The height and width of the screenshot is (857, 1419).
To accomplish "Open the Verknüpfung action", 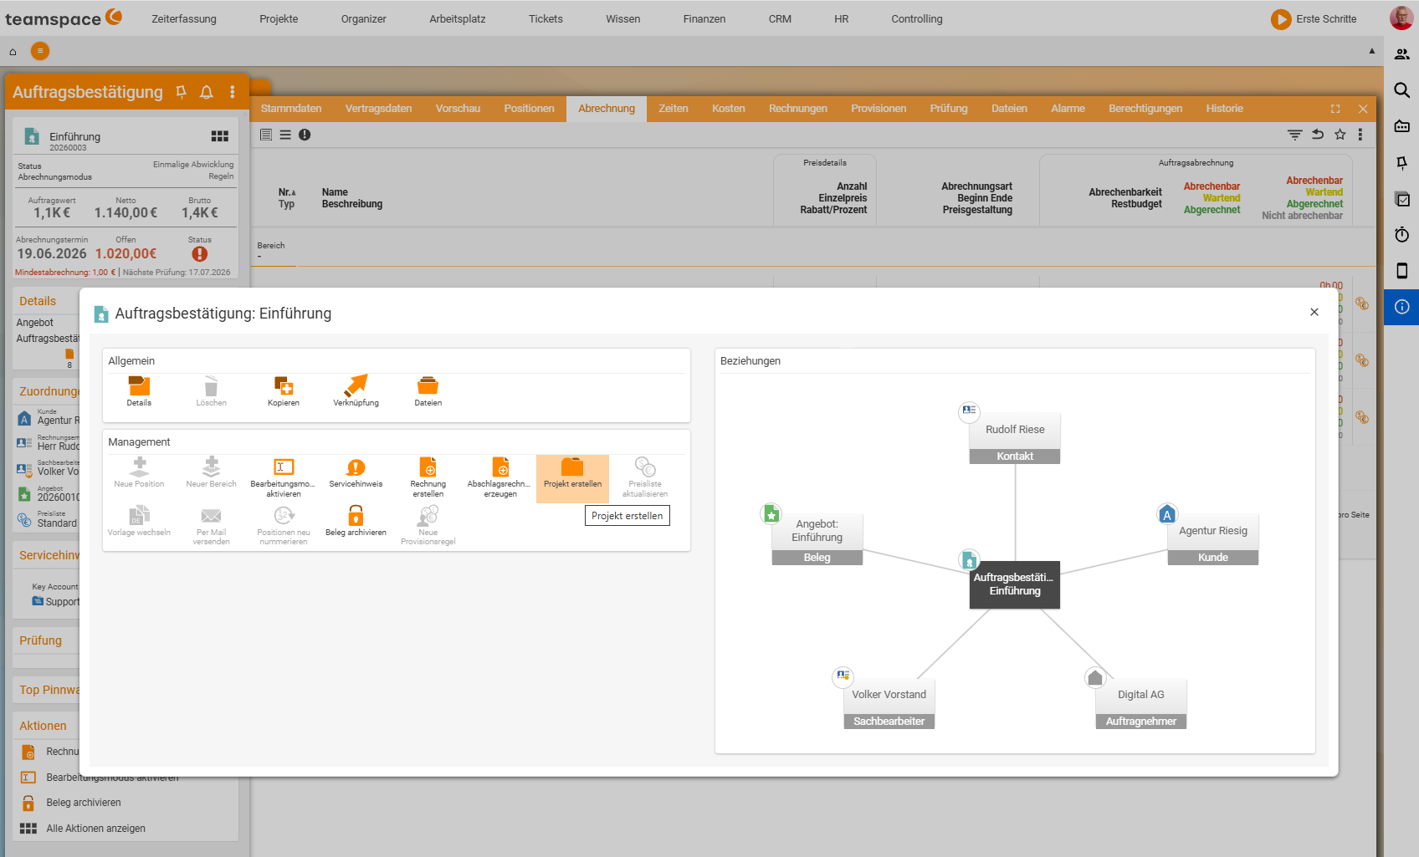I will pyautogui.click(x=356, y=391).
